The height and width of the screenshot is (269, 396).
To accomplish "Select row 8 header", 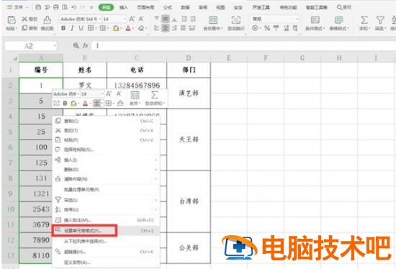I will click(10, 178).
